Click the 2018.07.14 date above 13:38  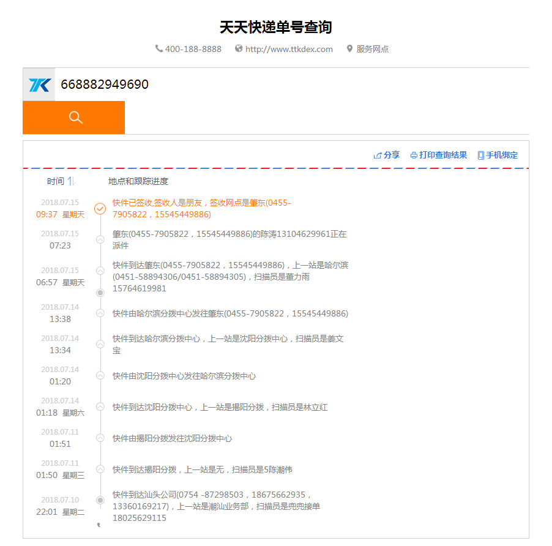click(60, 307)
